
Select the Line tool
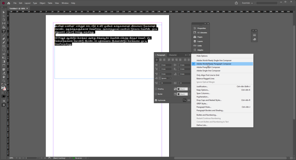pos(3,35)
